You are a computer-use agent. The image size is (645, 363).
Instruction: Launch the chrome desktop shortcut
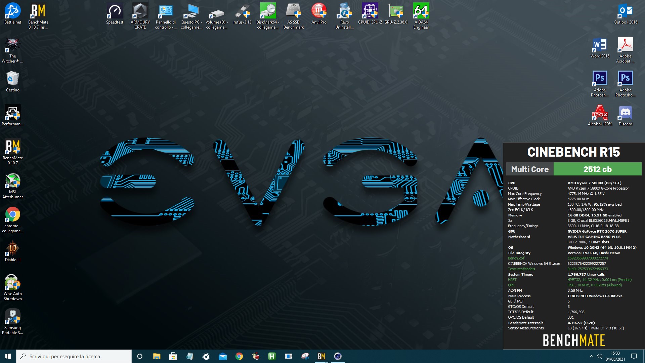(13, 219)
